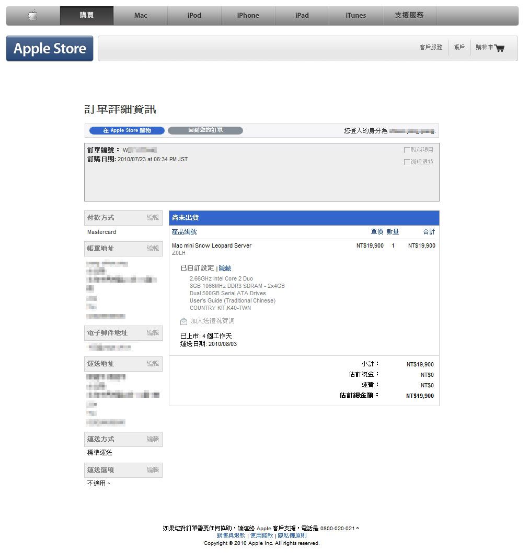Select the 8GB 1066MHz DDR3 SDRAM line
This screenshot has height=559, width=529.
coord(237,286)
